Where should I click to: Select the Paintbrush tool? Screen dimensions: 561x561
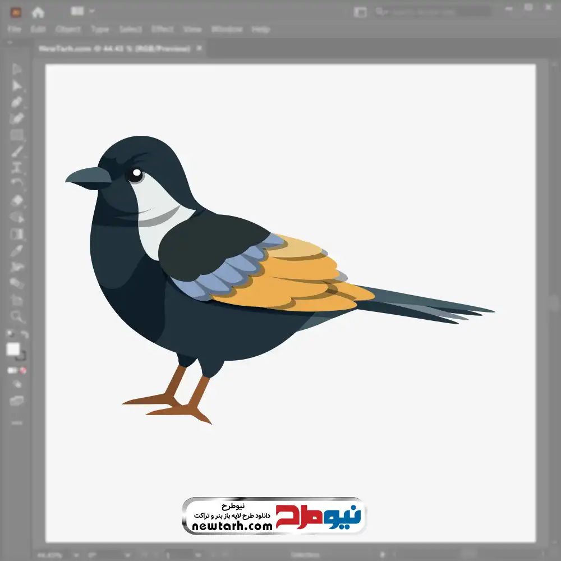click(x=17, y=151)
